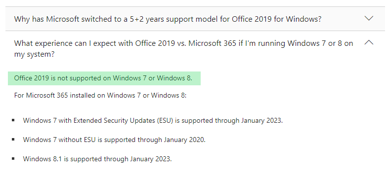This screenshot has width=388, height=178.
Task: Click the 'For Microsoft 365 installed on' line
Action: [100, 95]
